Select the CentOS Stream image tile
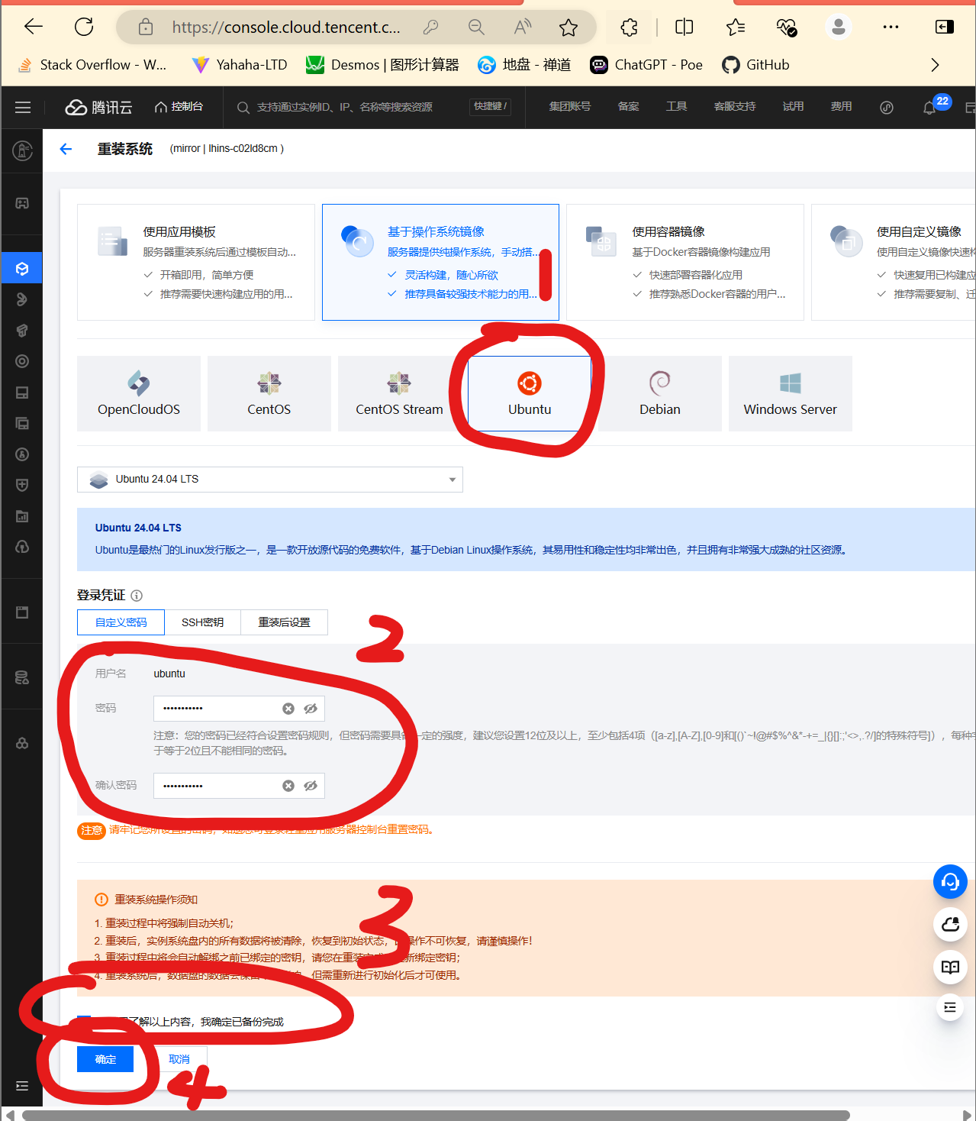 [399, 393]
